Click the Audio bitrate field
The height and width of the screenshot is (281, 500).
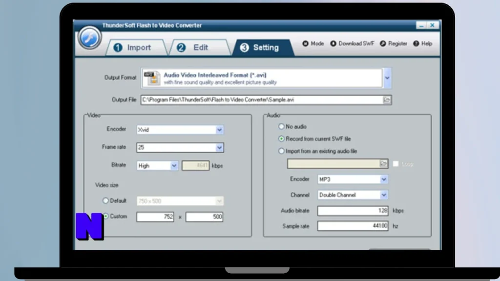(353, 211)
